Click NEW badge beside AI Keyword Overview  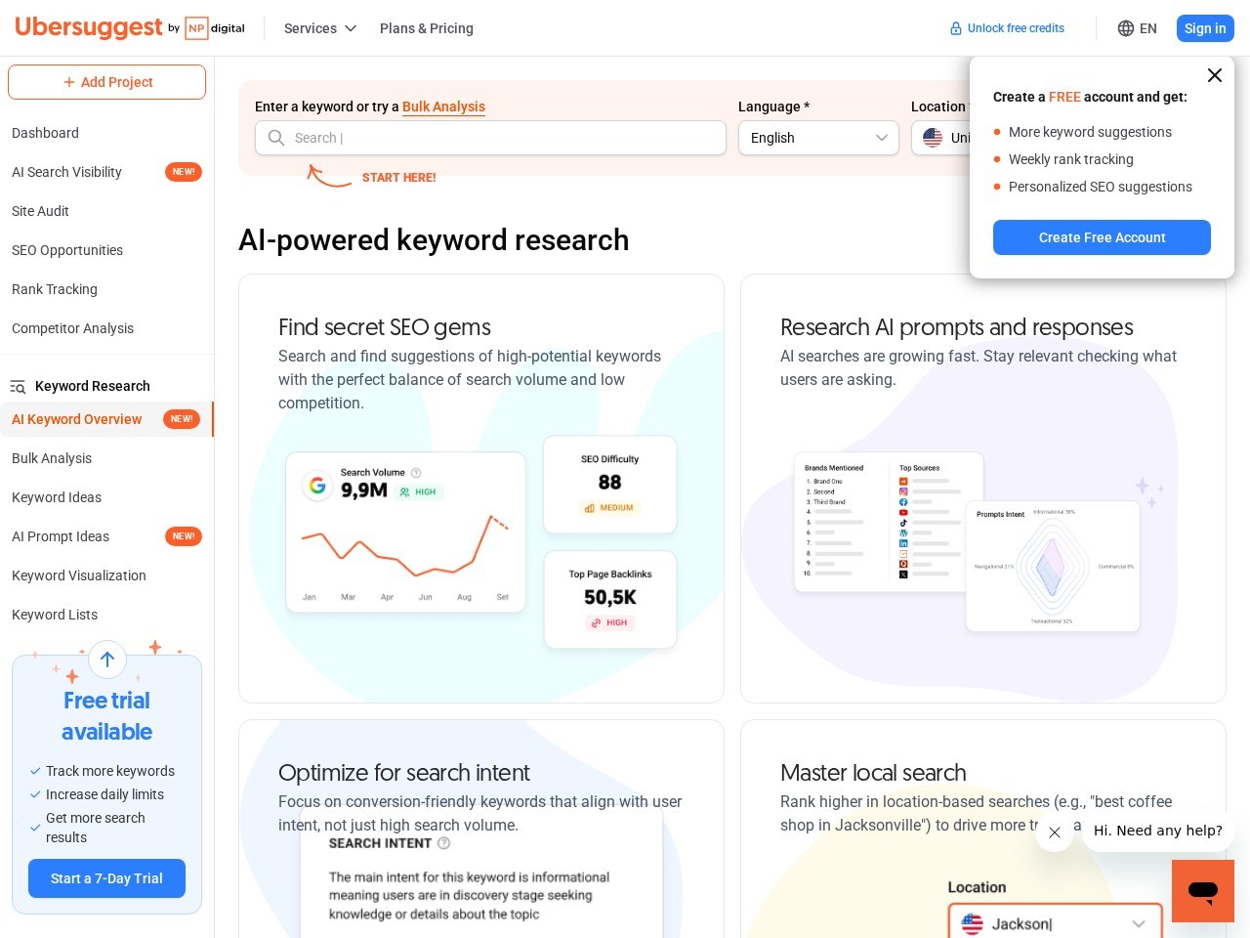(x=182, y=419)
